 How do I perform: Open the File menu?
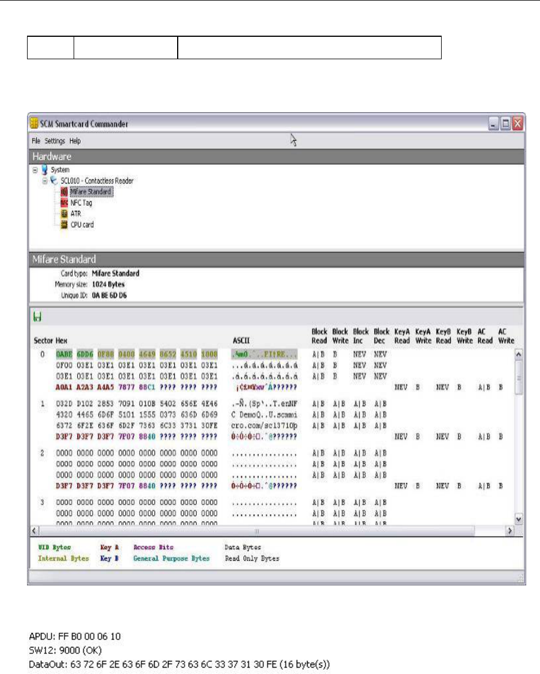pyautogui.click(x=36, y=141)
